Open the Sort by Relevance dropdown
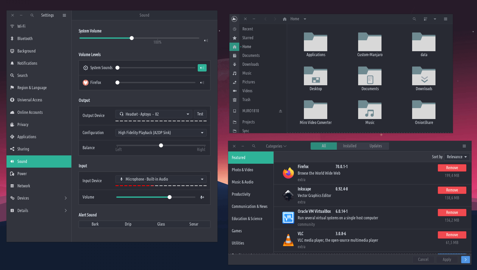This screenshot has width=477, height=270. [x=457, y=157]
